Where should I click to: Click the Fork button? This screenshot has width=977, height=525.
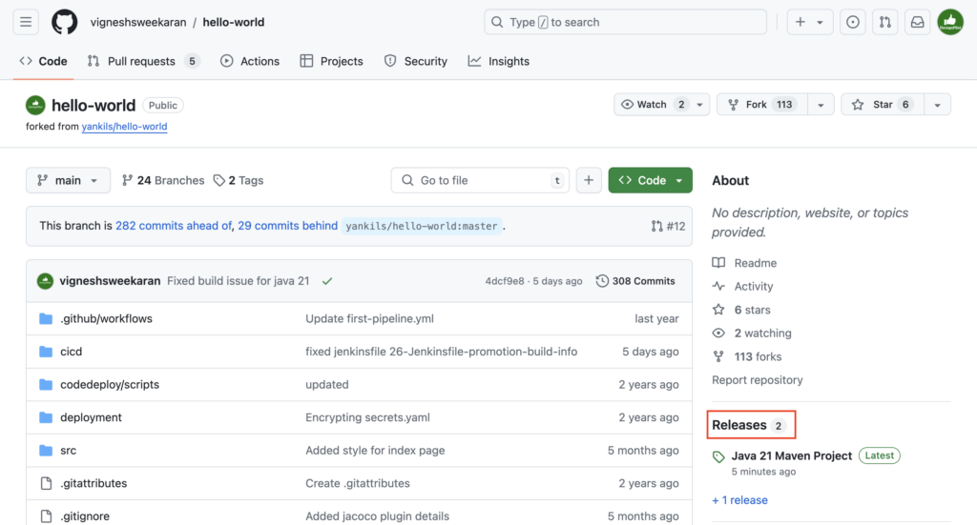coord(762,105)
